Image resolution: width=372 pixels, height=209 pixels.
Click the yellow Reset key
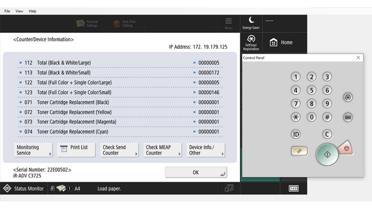point(296,150)
